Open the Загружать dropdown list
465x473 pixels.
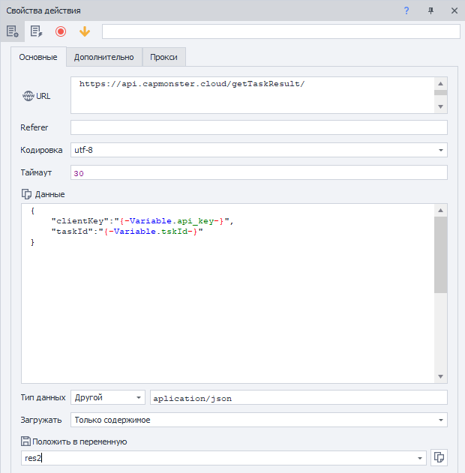tap(440, 420)
